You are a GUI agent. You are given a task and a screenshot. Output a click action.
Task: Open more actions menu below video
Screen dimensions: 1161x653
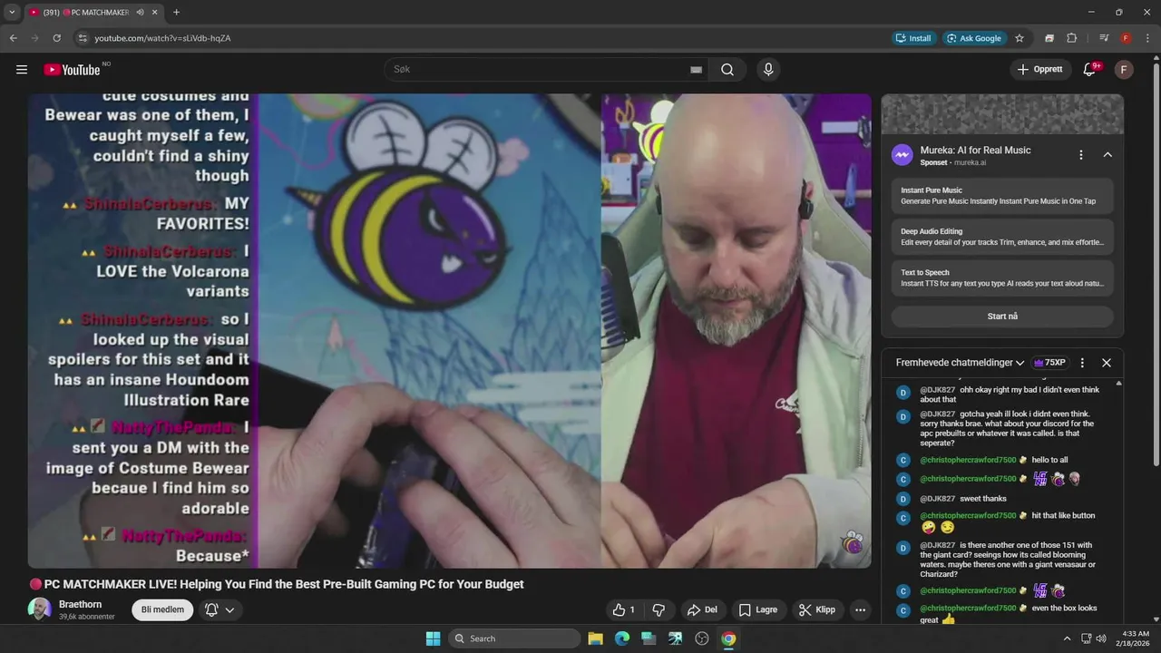tap(860, 609)
